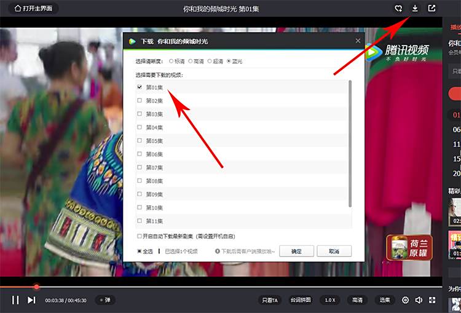Check the 第05集 episode checkbox
This screenshot has height=313, width=461.
140,141
